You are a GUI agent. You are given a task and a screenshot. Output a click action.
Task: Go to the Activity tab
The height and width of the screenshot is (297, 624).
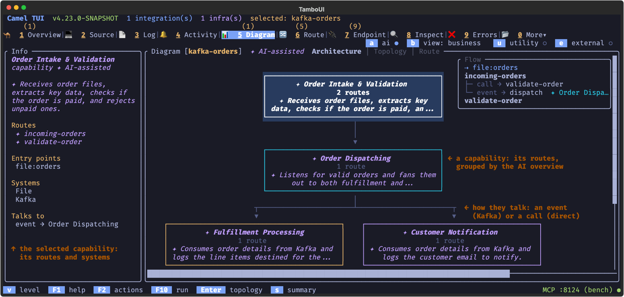196,35
